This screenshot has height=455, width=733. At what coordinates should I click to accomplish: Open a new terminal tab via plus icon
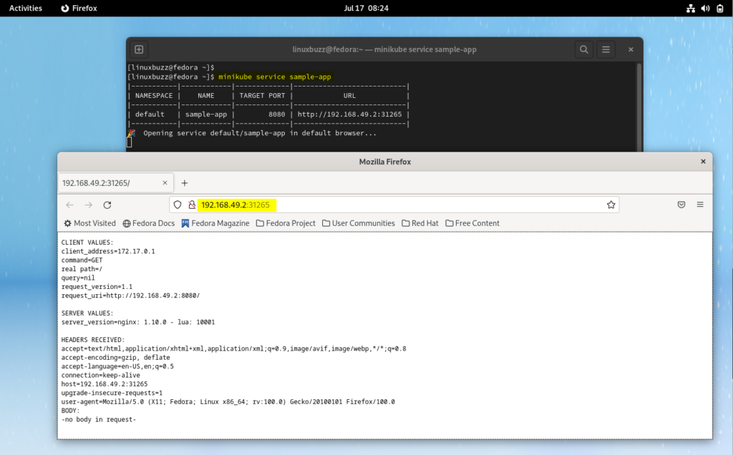(139, 49)
